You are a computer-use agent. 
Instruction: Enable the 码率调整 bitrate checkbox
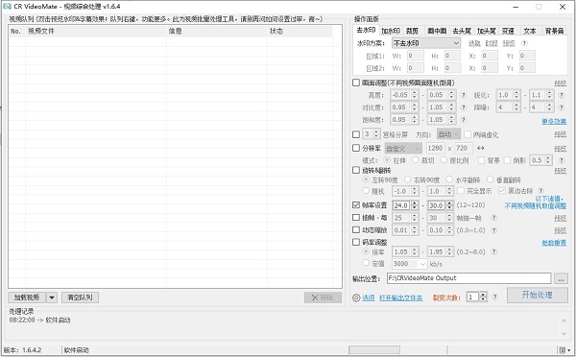tap(355, 242)
